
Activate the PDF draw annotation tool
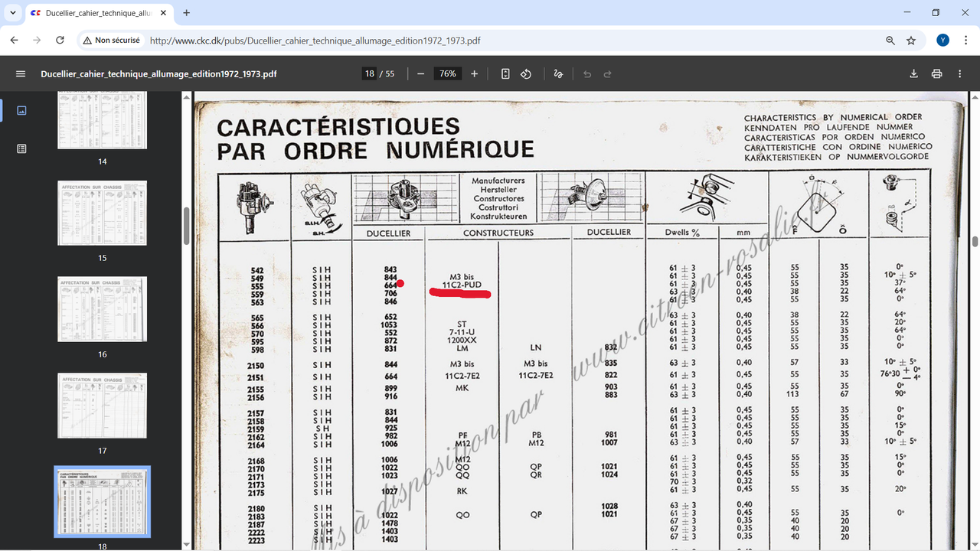[558, 73]
